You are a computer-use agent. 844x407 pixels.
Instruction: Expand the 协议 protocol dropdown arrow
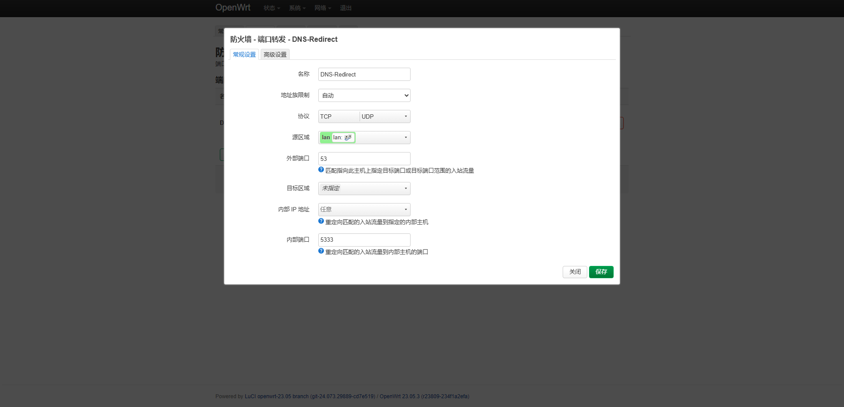coord(405,116)
